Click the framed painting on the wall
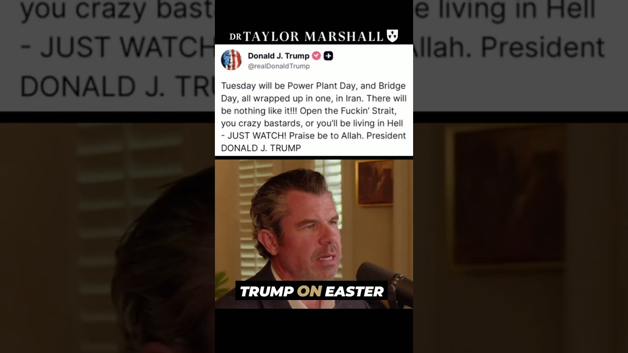This screenshot has height=353, width=628. (x=375, y=183)
